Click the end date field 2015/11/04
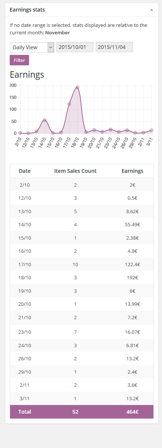 click(114, 47)
